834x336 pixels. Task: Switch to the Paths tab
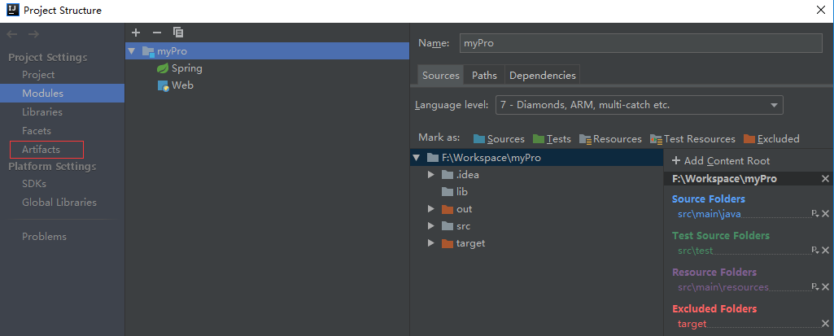point(484,76)
